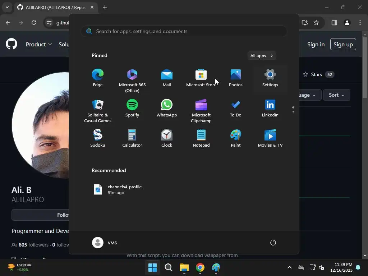Open the Clock app
This screenshot has width=368, height=276.
coord(167,138)
